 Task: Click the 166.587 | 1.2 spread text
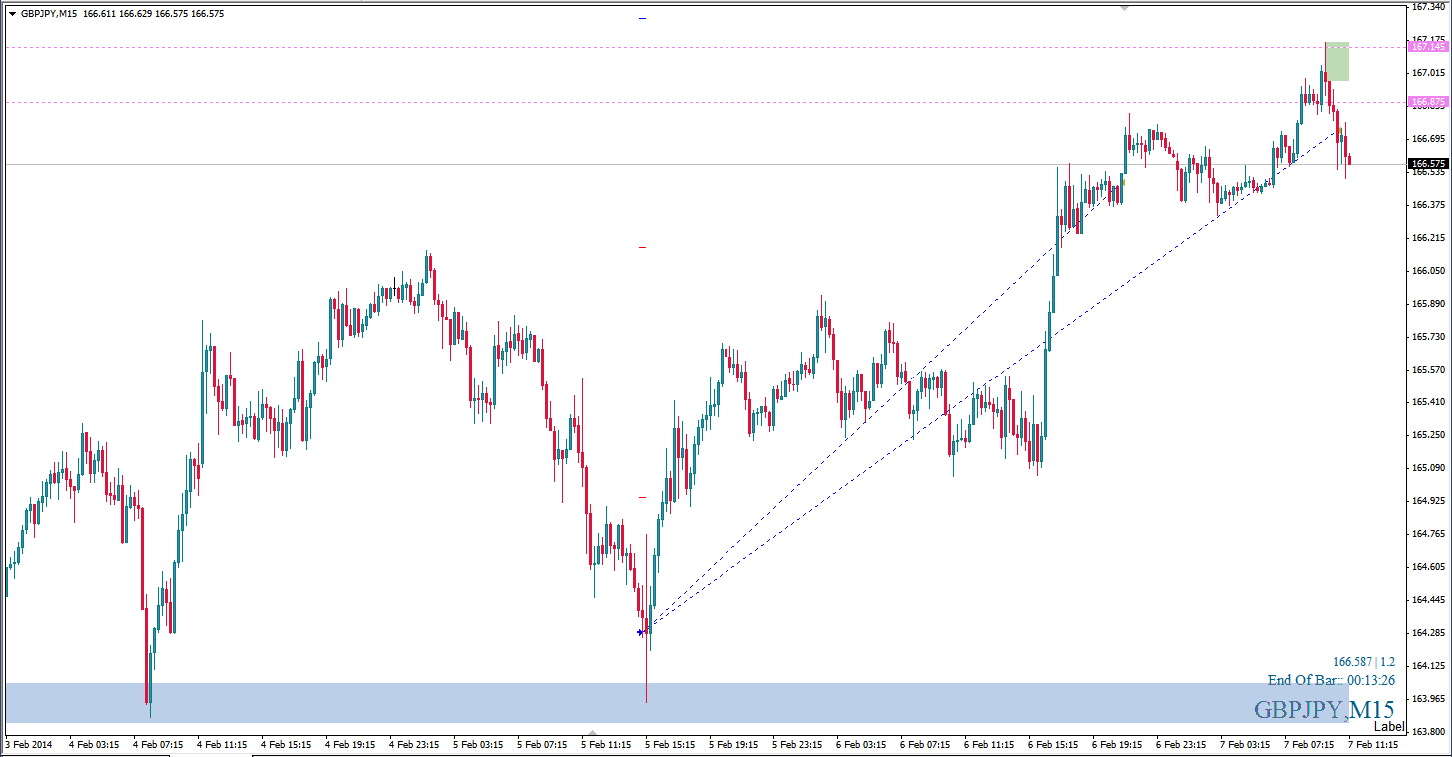(x=1363, y=662)
